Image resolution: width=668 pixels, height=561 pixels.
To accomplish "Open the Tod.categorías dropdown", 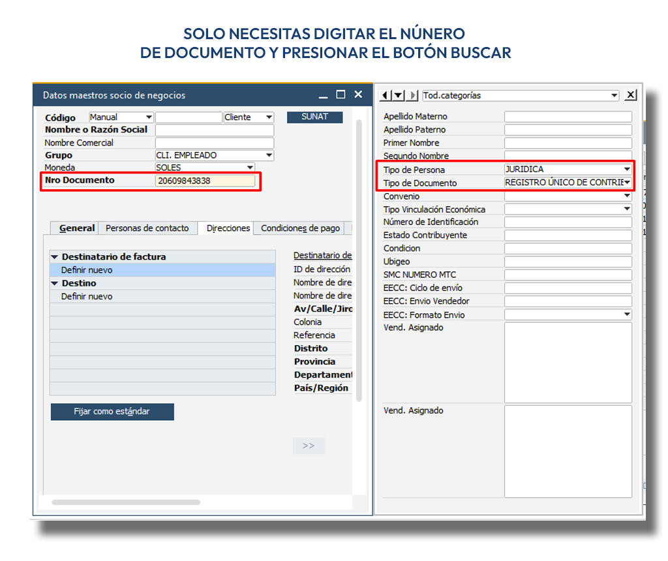I will (615, 95).
